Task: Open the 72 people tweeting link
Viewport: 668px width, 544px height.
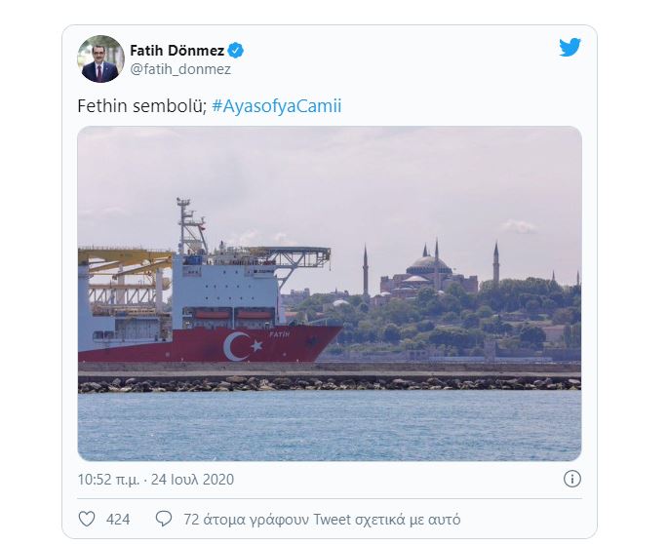Action: click(322, 520)
